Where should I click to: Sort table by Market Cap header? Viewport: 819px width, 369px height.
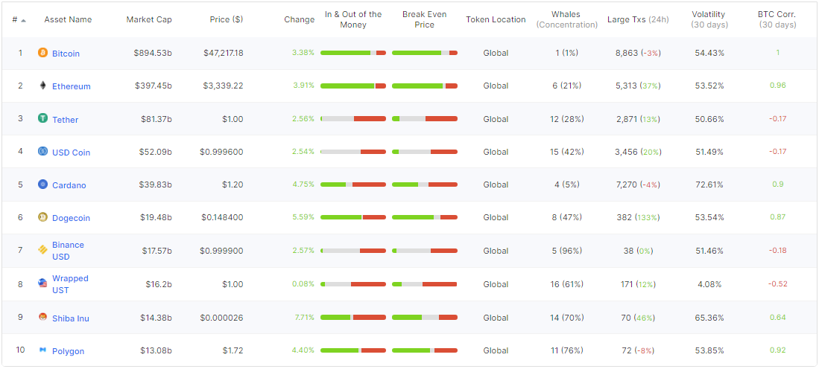pyautogui.click(x=149, y=19)
